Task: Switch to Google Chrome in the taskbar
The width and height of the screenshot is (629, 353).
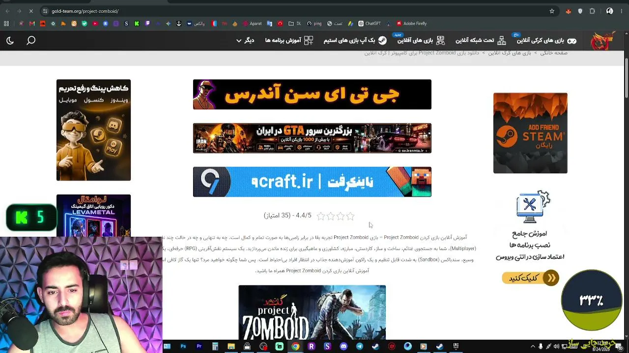Action: (x=295, y=347)
